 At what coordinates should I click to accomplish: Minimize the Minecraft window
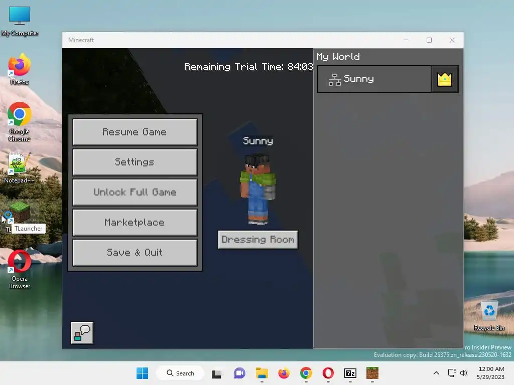[406, 40]
